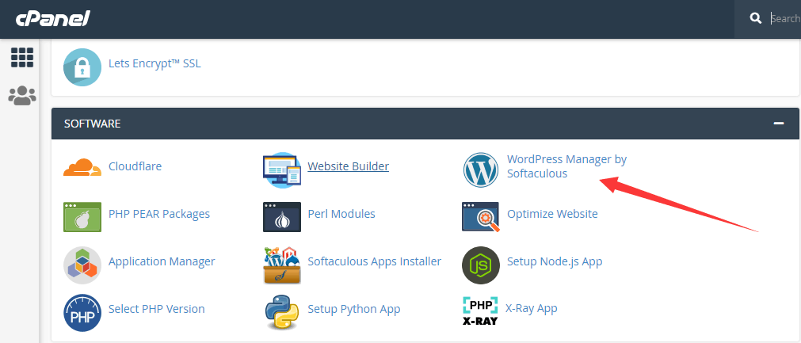The height and width of the screenshot is (343, 801).
Task: Open the Softaculous Apps Installer link
Action: coord(375,261)
